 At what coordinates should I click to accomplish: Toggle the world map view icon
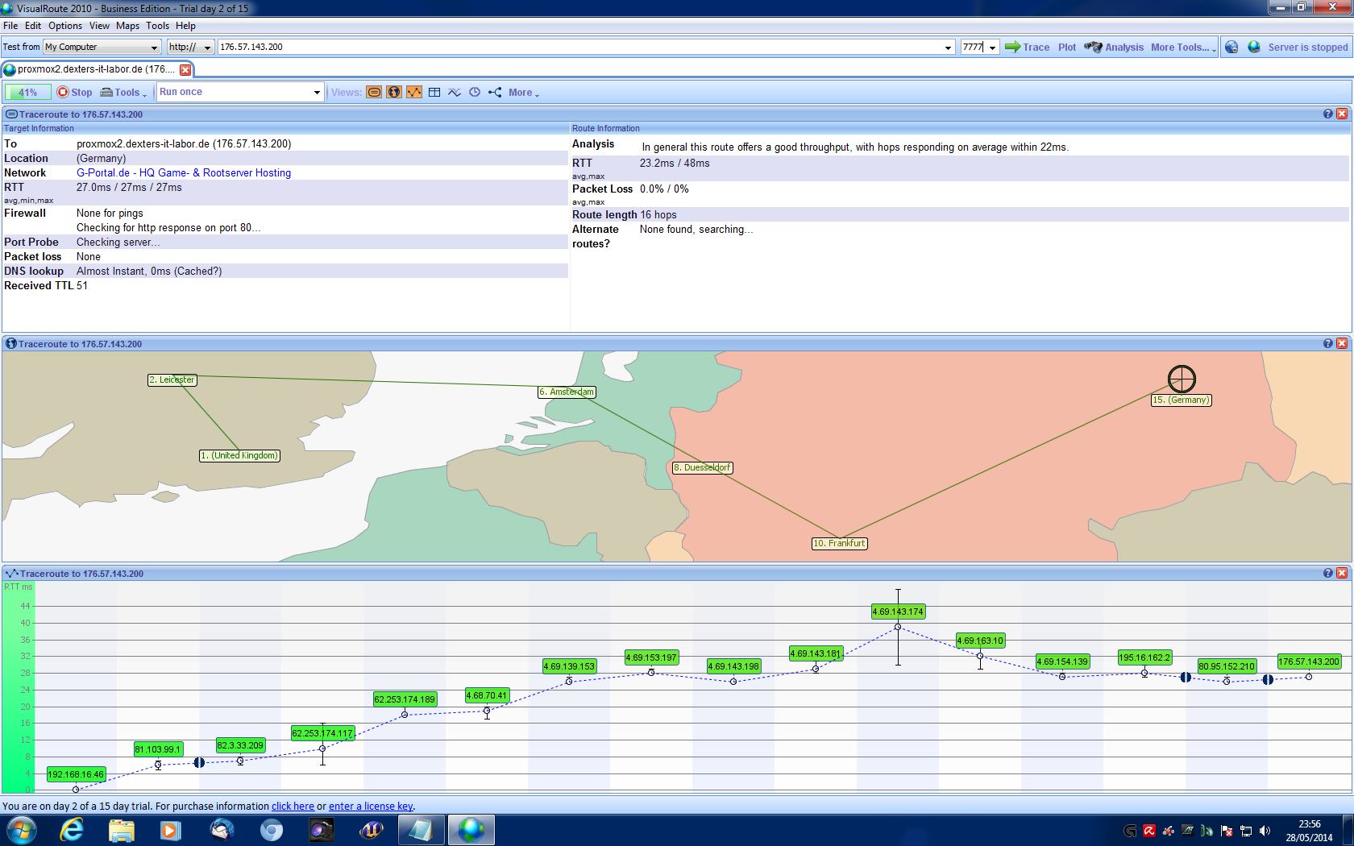click(394, 93)
